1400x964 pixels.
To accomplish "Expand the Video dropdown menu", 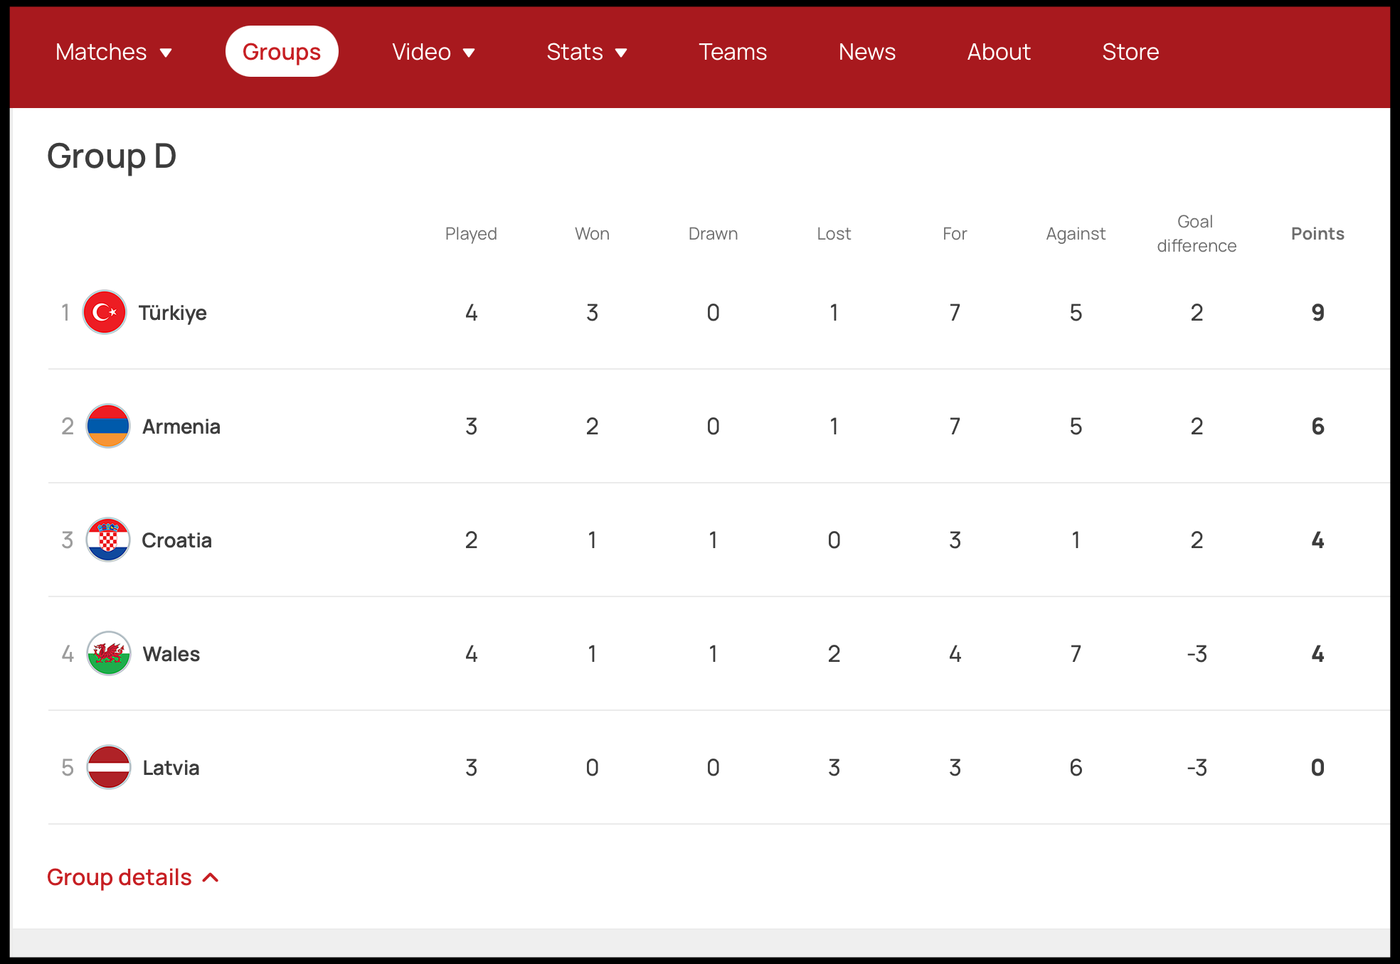I will [433, 52].
